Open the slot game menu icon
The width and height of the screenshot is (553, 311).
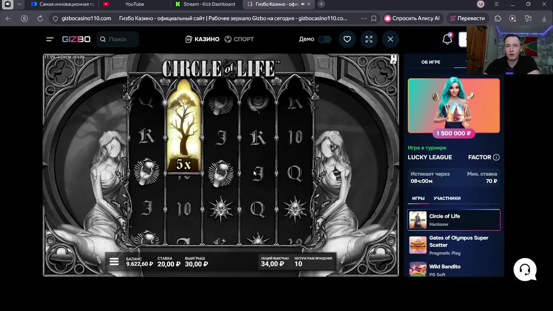click(114, 261)
